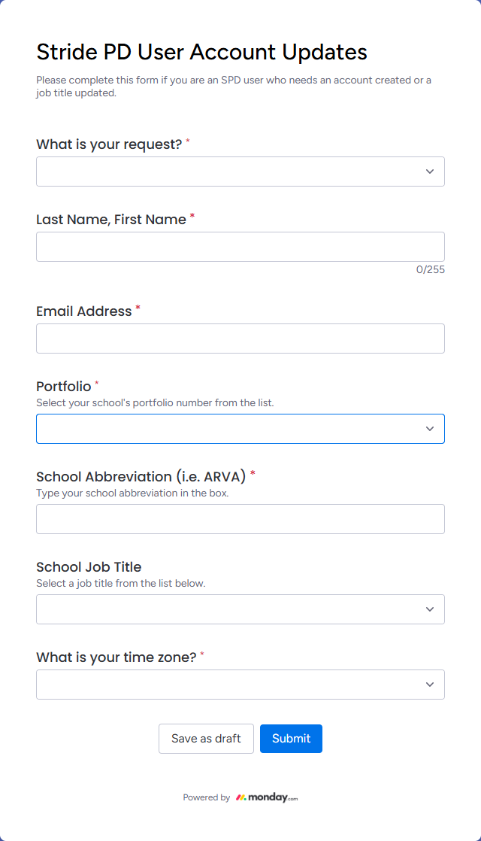The width and height of the screenshot is (481, 841).
Task: Expand the Portfolio select box
Action: click(x=225, y=429)
